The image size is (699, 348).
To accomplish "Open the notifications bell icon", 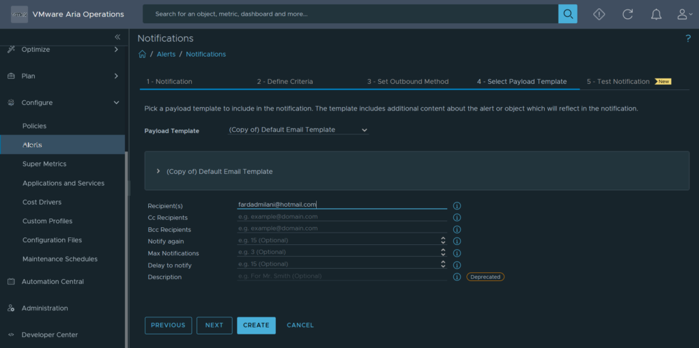I will tap(656, 14).
